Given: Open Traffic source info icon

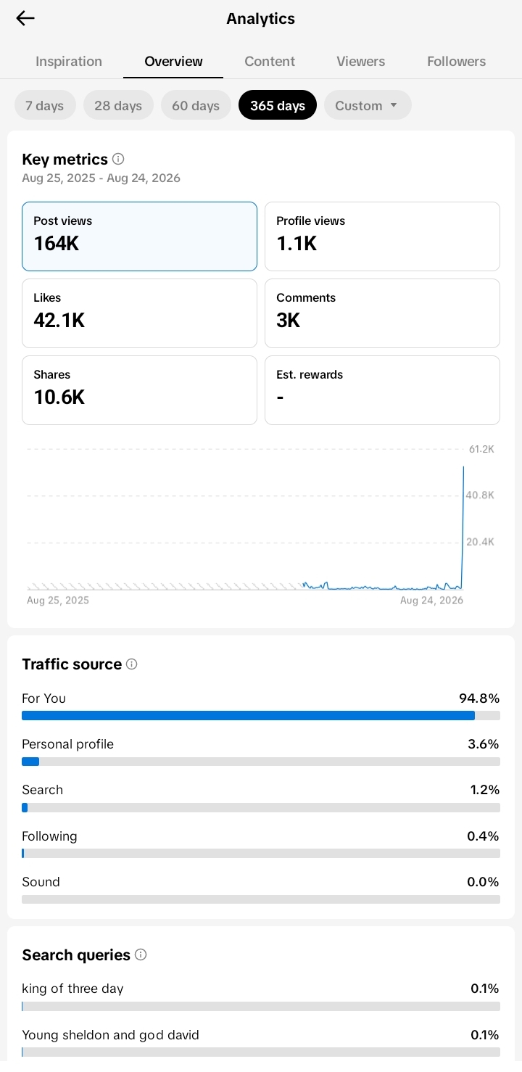Looking at the screenshot, I should (x=131, y=664).
